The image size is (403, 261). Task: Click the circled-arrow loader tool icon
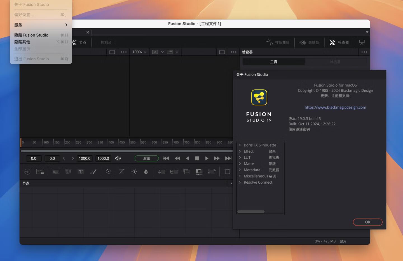(27, 172)
